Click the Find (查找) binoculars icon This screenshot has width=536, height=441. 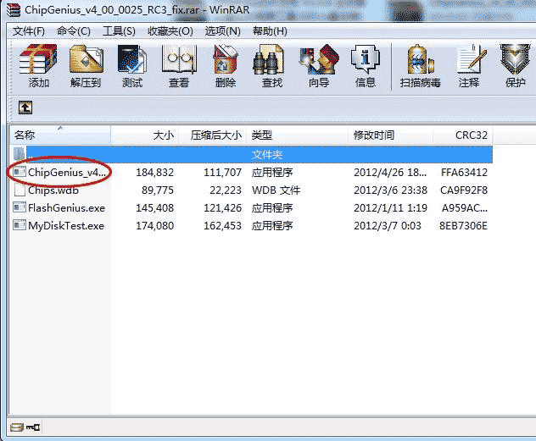[x=268, y=59]
